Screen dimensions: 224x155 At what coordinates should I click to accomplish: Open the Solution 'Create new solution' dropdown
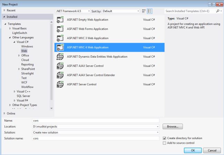(x=96, y=133)
